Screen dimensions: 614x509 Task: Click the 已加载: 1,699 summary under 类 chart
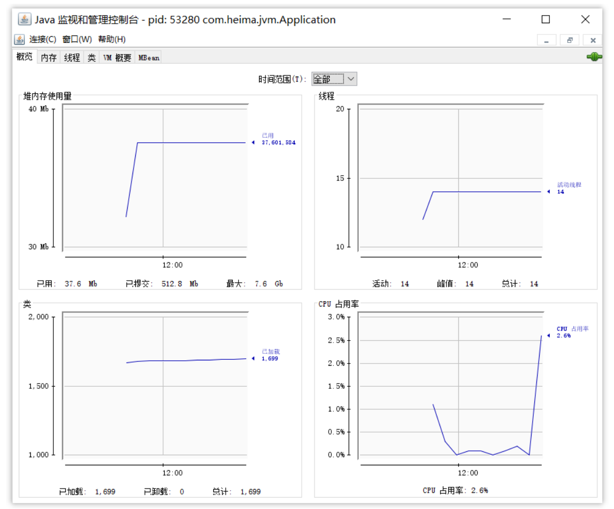pos(87,492)
